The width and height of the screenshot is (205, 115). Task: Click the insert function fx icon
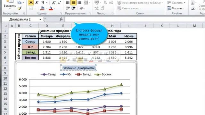point(61,19)
